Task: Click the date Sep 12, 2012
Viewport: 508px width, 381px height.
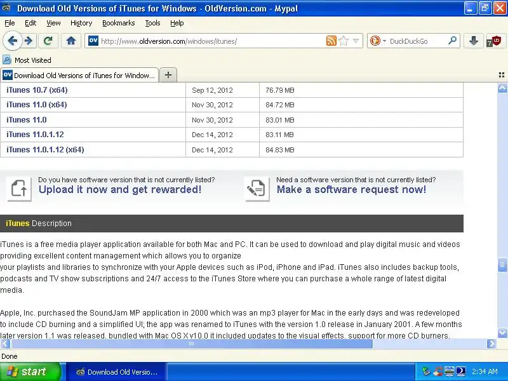Action: pyautogui.click(x=212, y=90)
